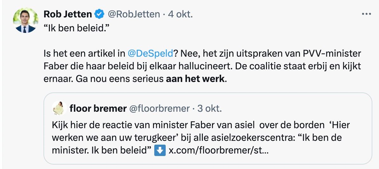Open the three-dot more options menu
The width and height of the screenshot is (379, 169).
pos(366,14)
